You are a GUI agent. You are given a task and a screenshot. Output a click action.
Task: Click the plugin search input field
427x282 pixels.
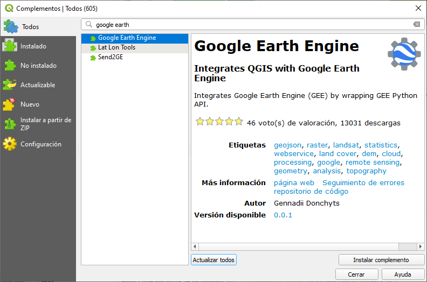[253, 24]
